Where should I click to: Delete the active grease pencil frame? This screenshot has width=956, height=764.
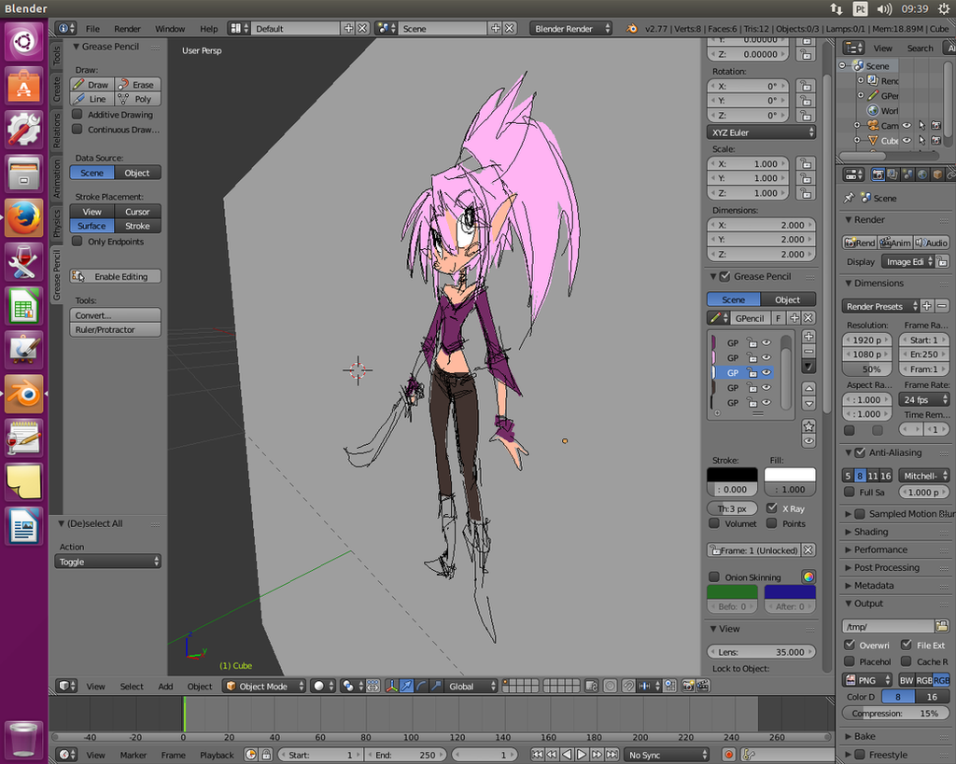coord(808,550)
